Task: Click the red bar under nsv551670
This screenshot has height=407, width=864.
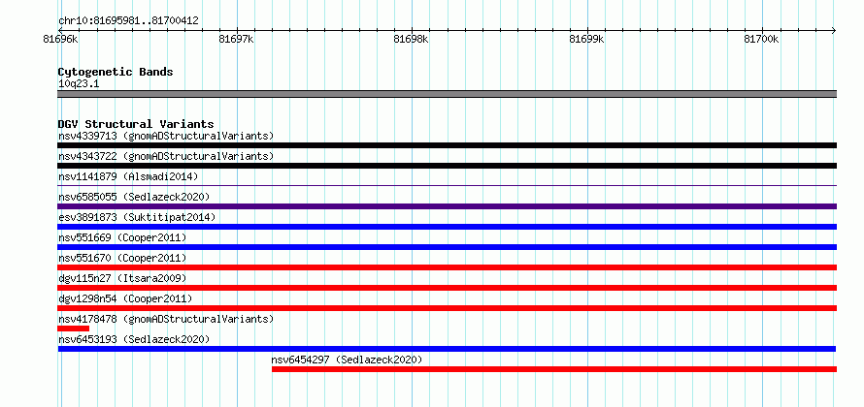Action: click(447, 267)
